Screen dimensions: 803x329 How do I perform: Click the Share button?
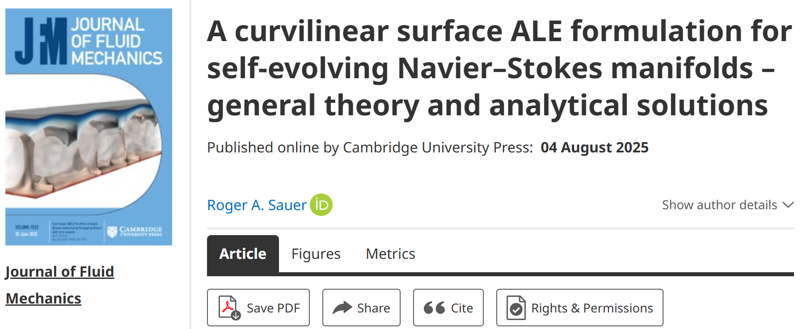[361, 308]
